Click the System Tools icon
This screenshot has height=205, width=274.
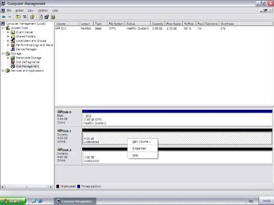coord(8,28)
